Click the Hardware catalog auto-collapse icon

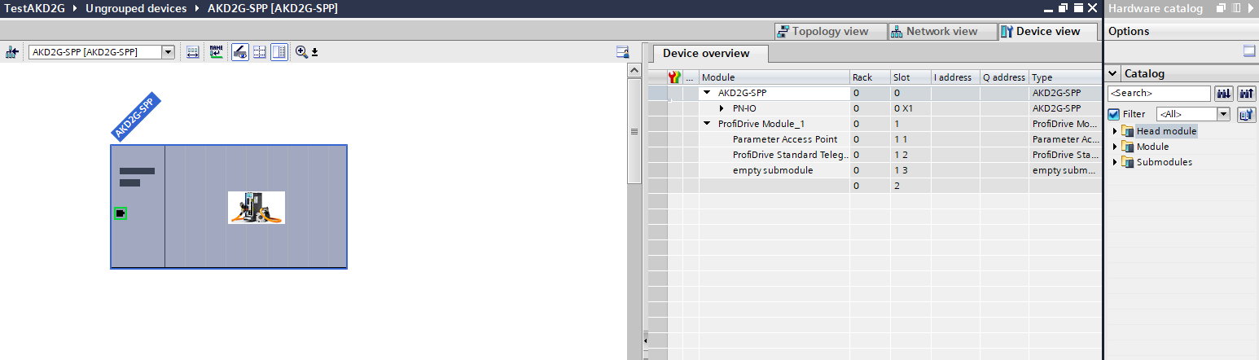point(1235,8)
